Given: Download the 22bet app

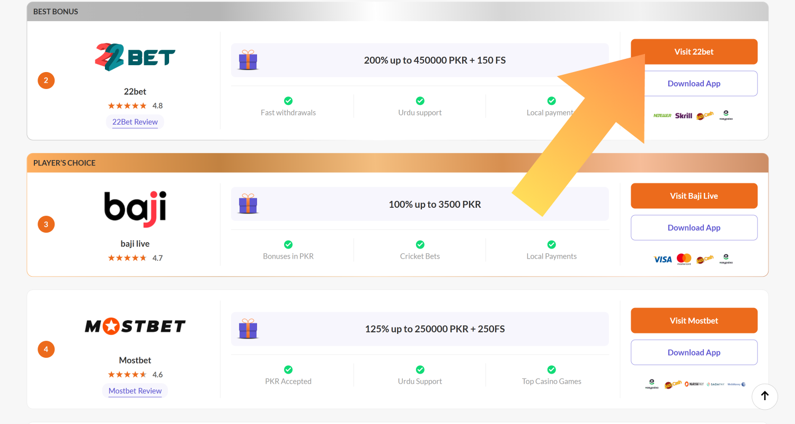Looking at the screenshot, I should tap(694, 84).
